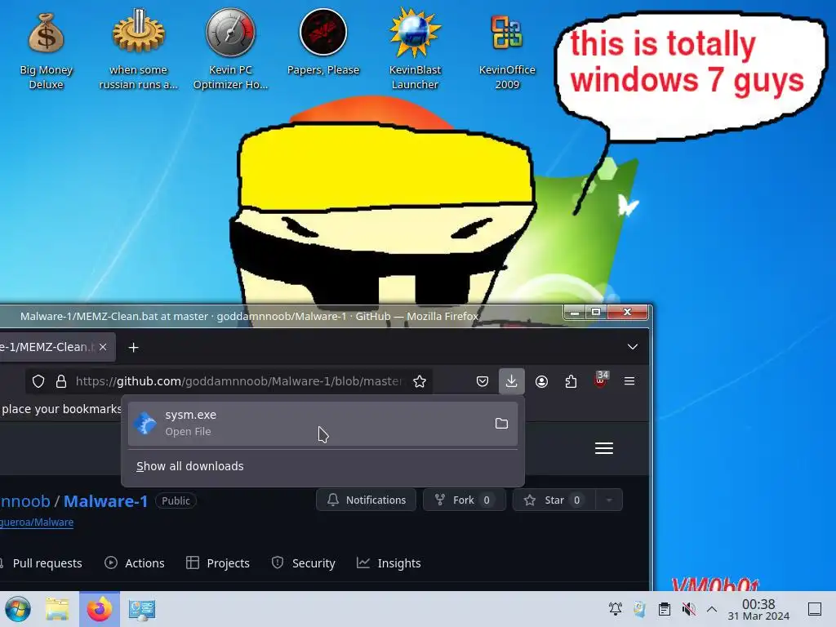Expand hidden system tray icons arrow
Viewport: 836px width, 627px height.
click(712, 608)
